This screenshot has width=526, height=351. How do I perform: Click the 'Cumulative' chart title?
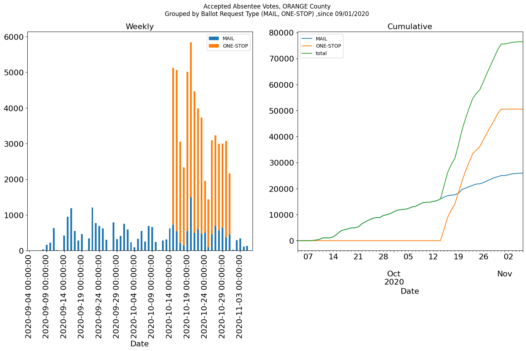(410, 27)
